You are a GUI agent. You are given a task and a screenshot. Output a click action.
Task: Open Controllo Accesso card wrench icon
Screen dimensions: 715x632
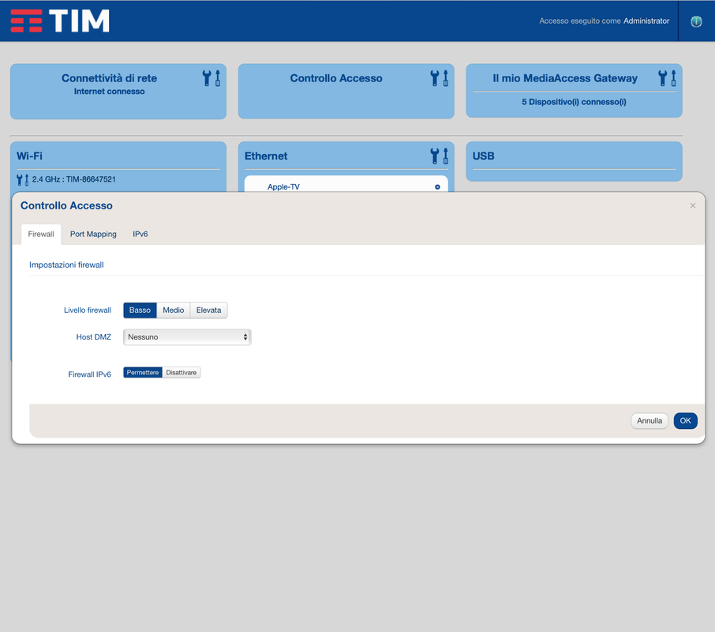tap(439, 78)
